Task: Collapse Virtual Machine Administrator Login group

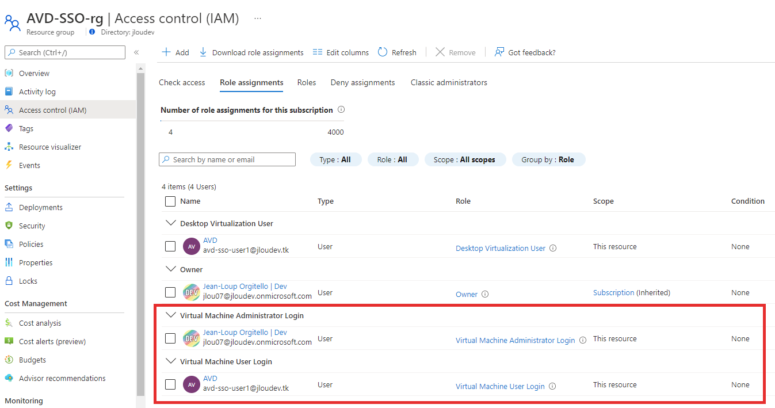Action: (170, 315)
